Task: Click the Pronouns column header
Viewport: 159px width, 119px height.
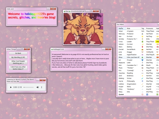Action: pos(150,29)
